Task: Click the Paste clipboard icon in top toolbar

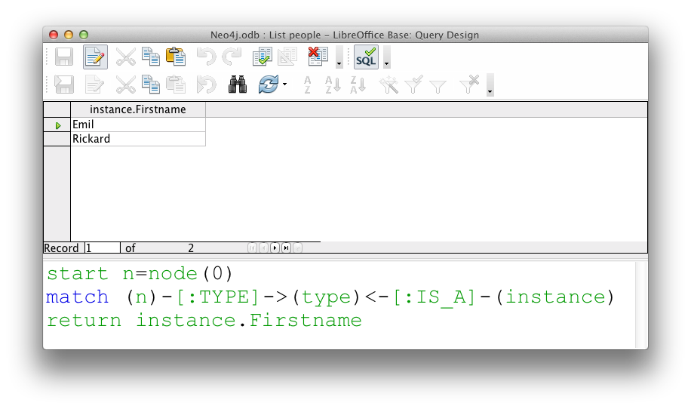Action: click(176, 57)
